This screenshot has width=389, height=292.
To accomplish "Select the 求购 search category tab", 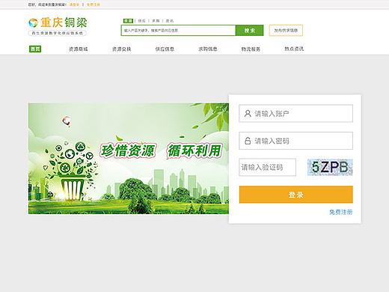I will click(x=156, y=21).
